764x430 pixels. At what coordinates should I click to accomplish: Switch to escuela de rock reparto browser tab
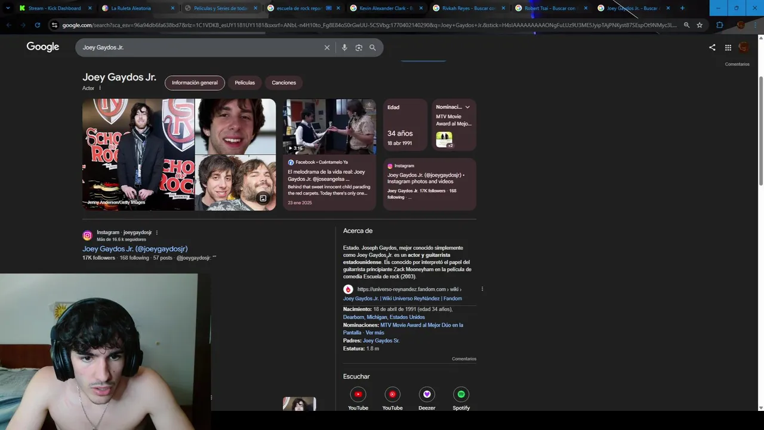click(298, 8)
